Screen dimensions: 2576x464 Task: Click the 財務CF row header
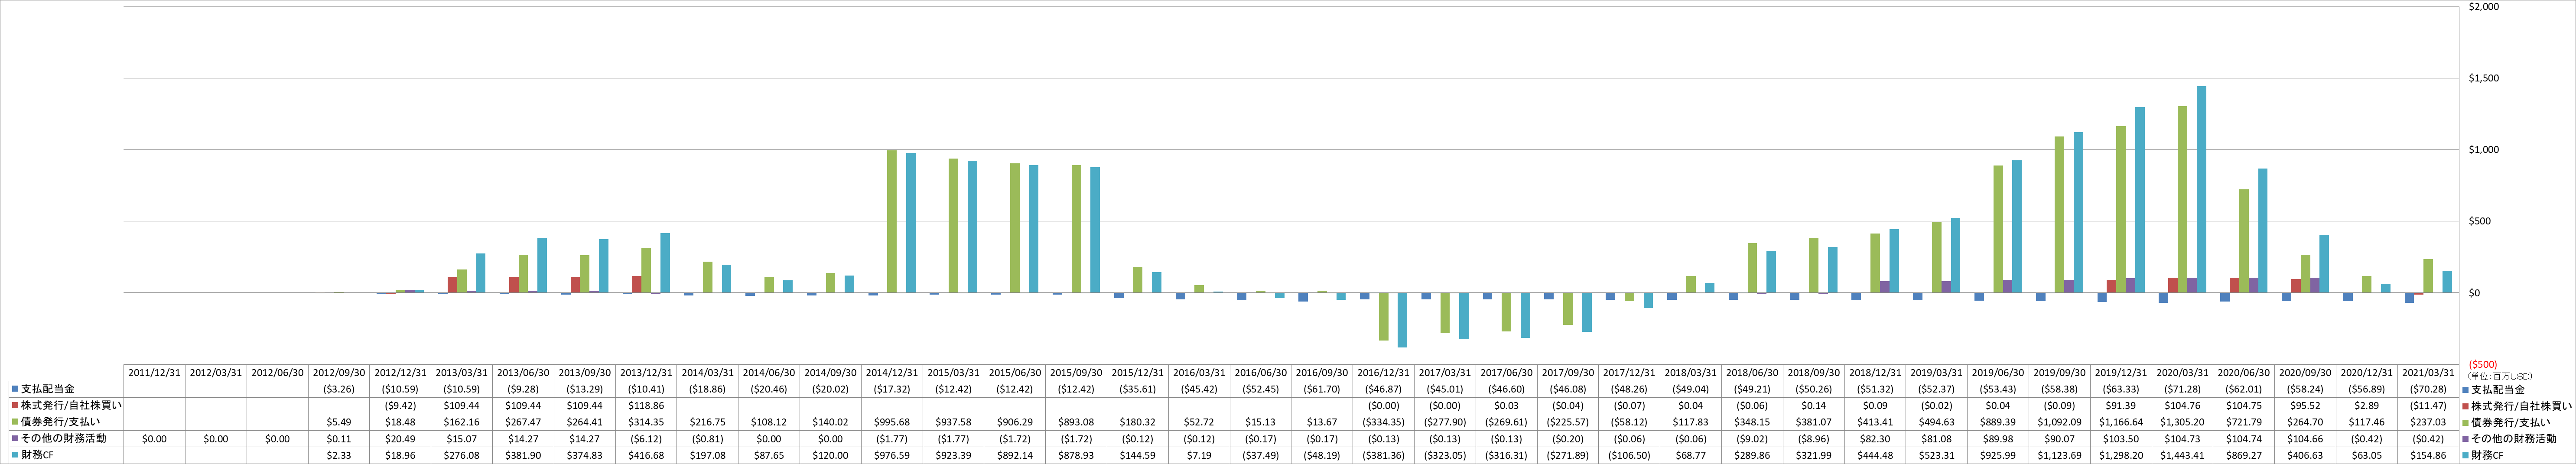[37, 455]
